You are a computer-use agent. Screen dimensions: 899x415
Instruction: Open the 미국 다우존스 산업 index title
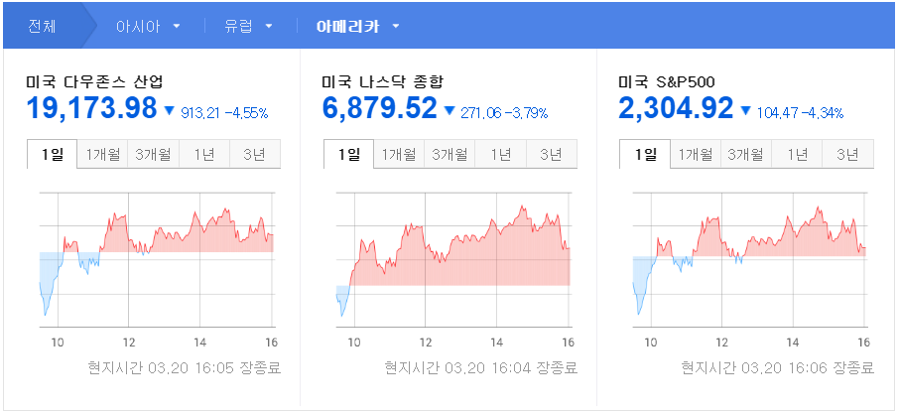pyautogui.click(x=94, y=82)
